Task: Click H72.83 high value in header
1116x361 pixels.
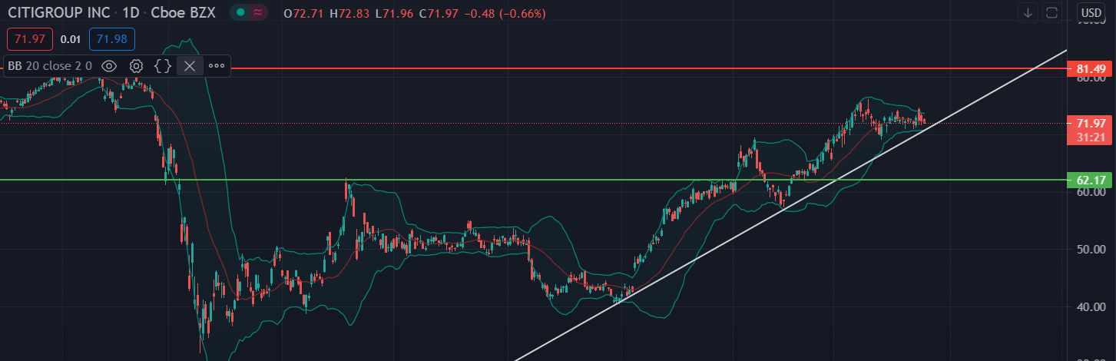Action: click(349, 13)
